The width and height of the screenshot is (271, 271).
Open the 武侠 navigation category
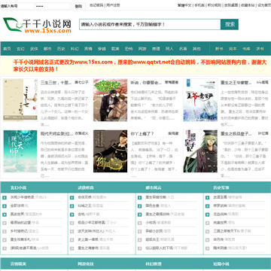tap(34, 49)
